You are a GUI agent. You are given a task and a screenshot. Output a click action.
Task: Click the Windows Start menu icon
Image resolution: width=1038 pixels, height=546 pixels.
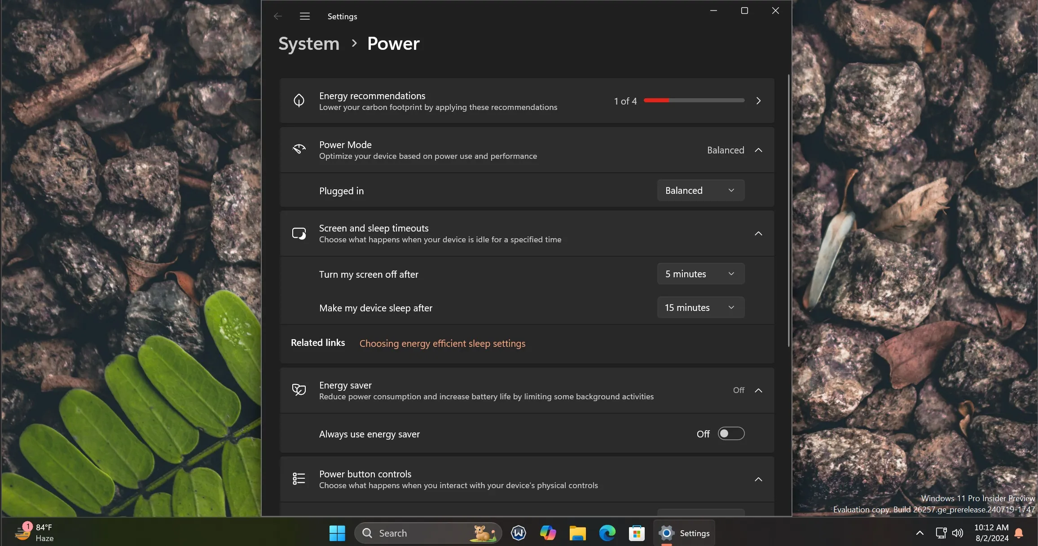tap(337, 533)
